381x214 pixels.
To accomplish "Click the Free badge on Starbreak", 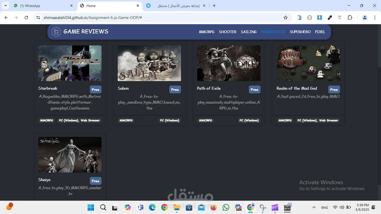I will tap(96, 89).
